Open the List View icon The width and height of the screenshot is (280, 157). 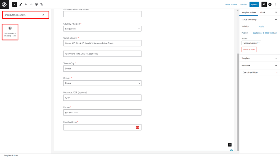tap(42, 5)
